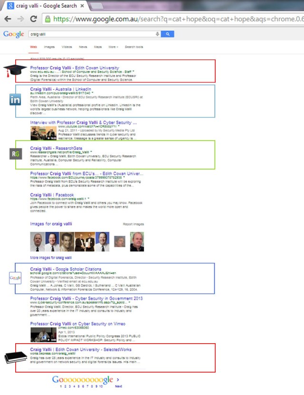
Task: Go to results page 10
Action: 101,386
